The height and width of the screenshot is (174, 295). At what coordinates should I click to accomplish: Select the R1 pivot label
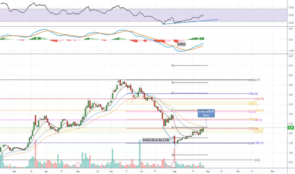(x=173, y=93)
